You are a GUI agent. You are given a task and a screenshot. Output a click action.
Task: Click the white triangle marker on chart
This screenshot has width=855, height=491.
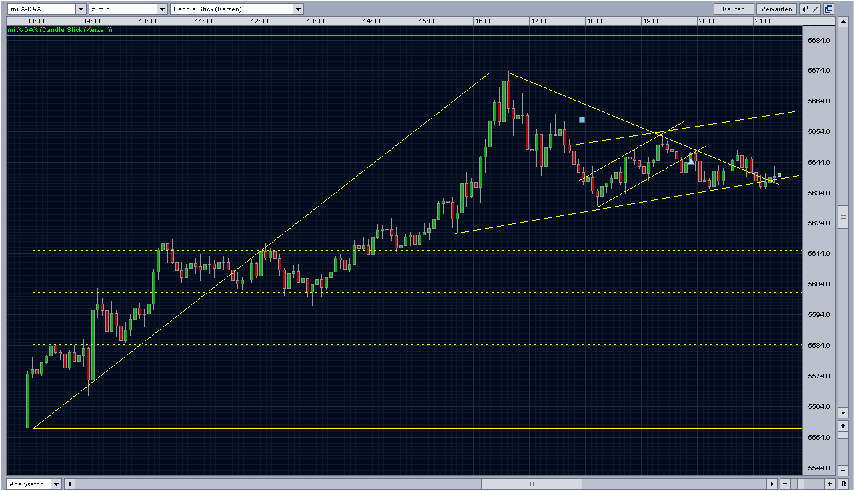(691, 161)
